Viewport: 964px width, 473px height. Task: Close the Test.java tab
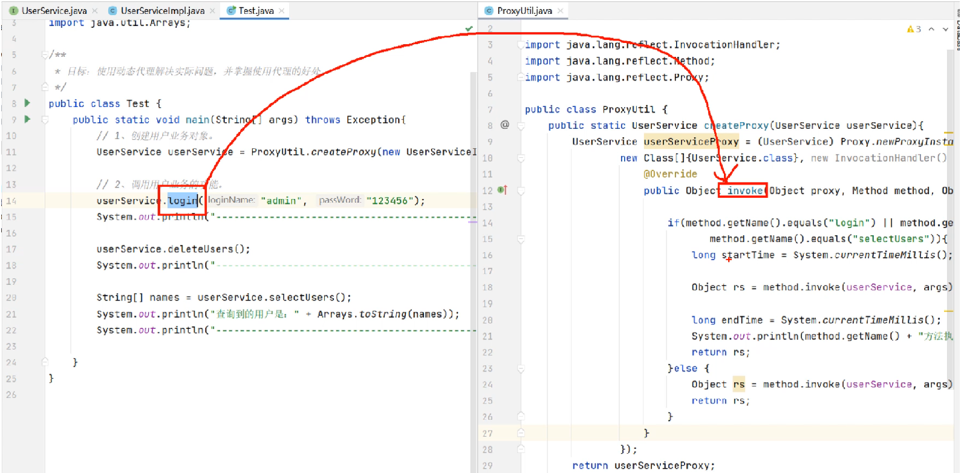click(x=282, y=11)
